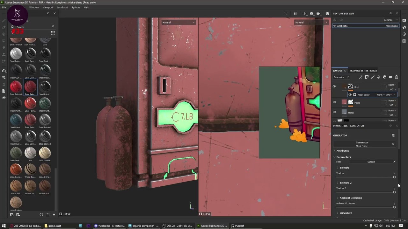This screenshot has width=408, height=229.
Task: Select the Eraser tool in left toolbar
Action: 4,27
